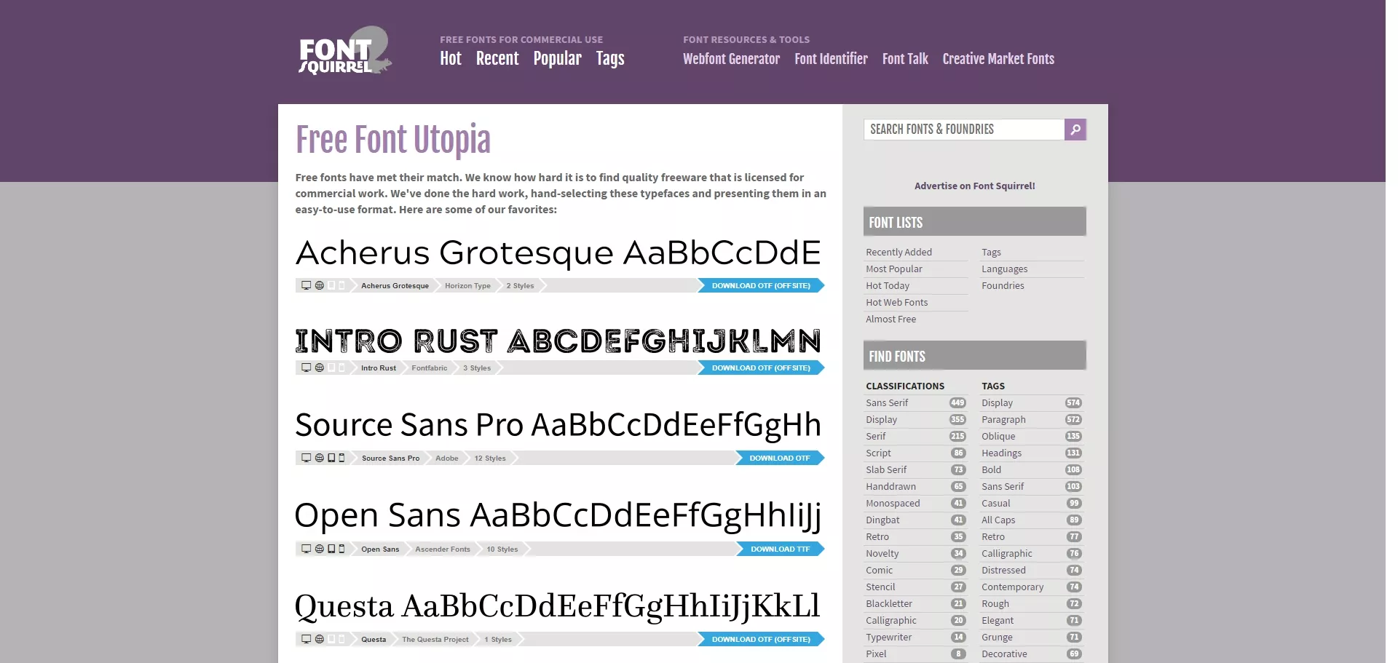Click the search magnifier button
The image size is (1398, 663).
[x=1075, y=130]
